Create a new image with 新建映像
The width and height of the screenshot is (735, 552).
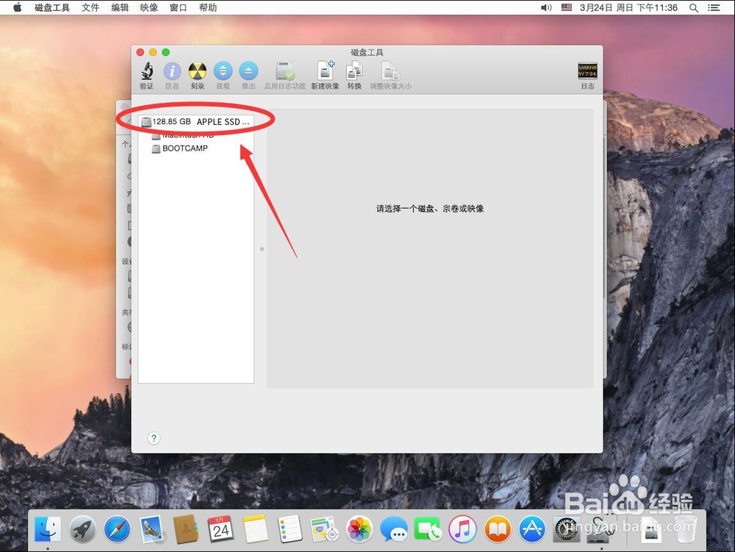tap(326, 71)
